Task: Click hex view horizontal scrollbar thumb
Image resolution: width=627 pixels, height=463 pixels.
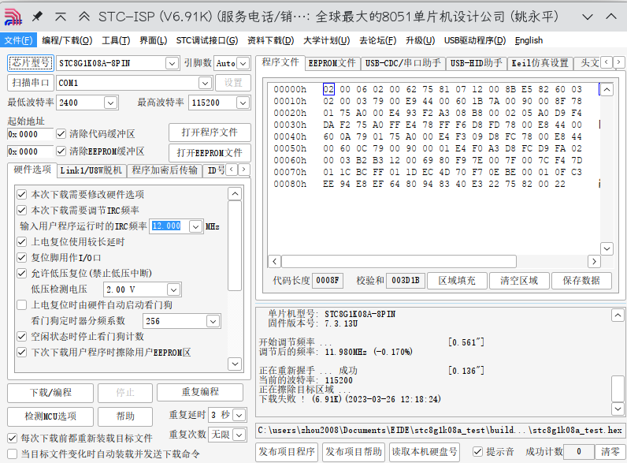Action: point(399,262)
